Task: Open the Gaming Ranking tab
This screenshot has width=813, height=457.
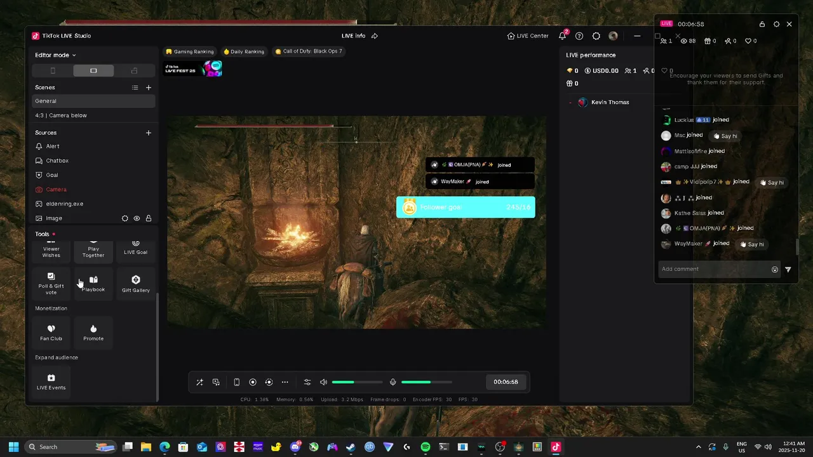Action: [x=190, y=51]
